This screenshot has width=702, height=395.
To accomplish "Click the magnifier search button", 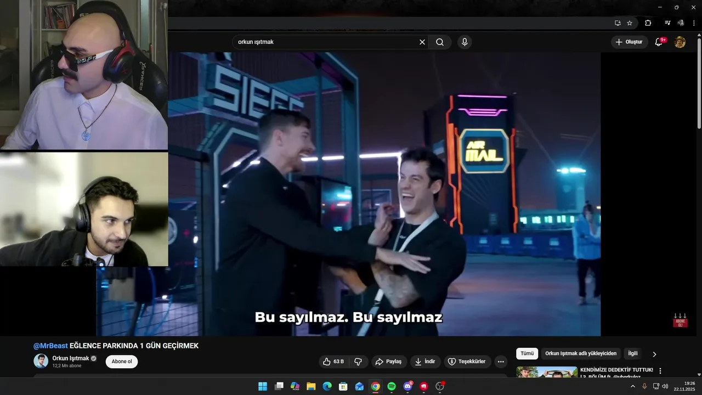I will (440, 42).
